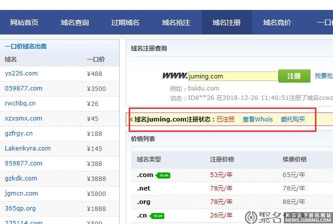333x224 pixels.
Task: Click the ¥488 price of ys226.com
Action: point(94,74)
